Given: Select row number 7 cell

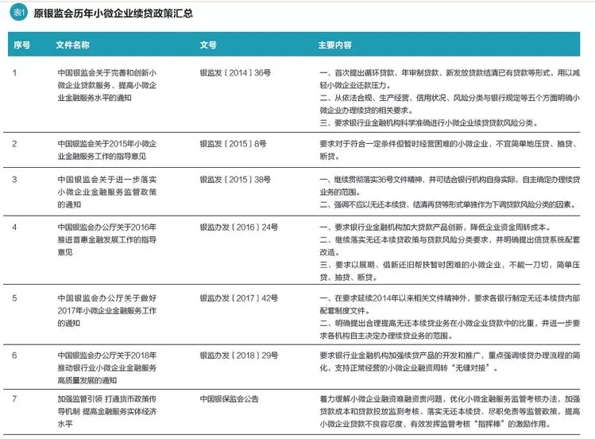Looking at the screenshot, I should (14, 399).
